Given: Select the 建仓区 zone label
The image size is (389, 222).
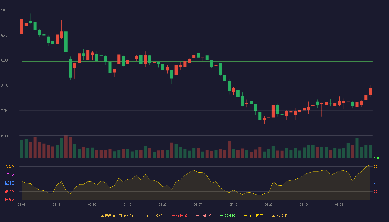Looking at the screenshot, I should click(9, 191).
